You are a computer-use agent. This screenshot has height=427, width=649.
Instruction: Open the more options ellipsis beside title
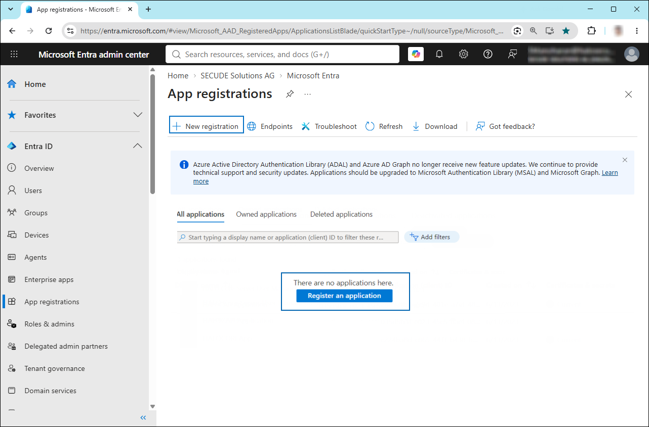click(x=308, y=94)
